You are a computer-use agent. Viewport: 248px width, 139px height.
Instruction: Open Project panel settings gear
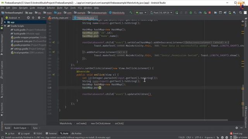(x=39, y=18)
